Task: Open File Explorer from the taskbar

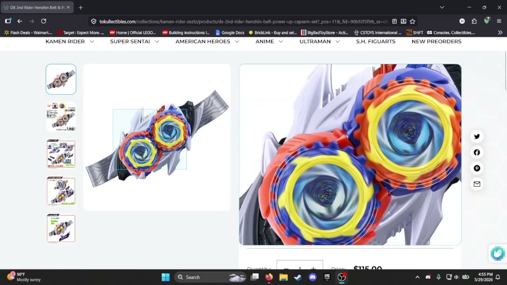Action: (283, 277)
